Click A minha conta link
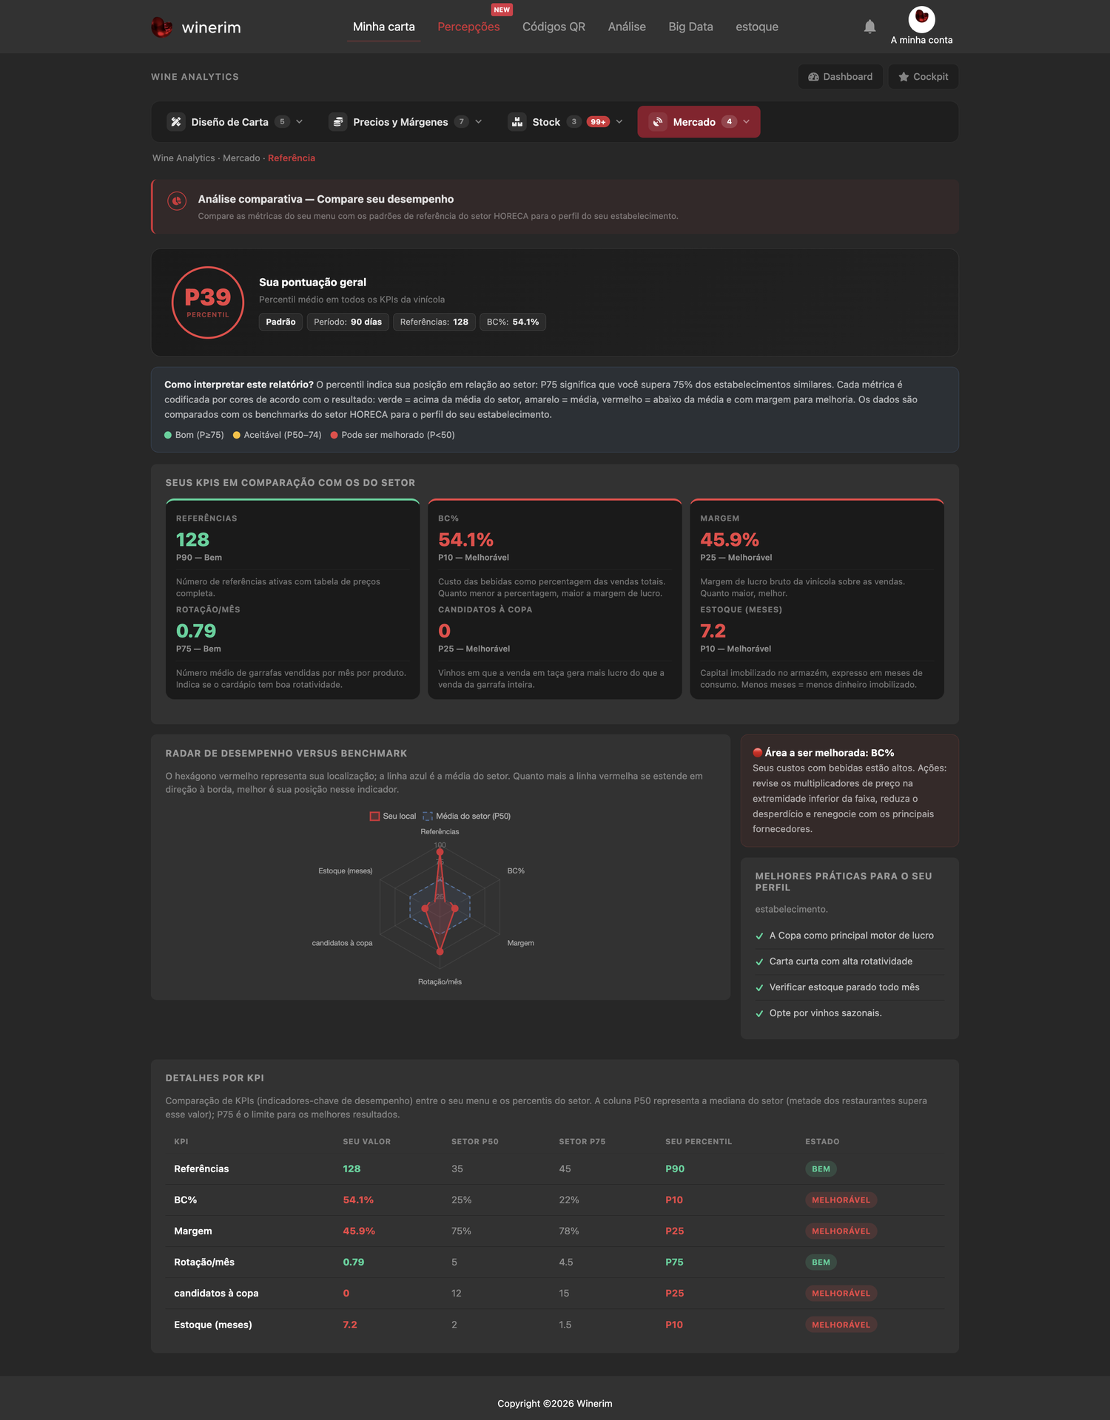 (921, 40)
